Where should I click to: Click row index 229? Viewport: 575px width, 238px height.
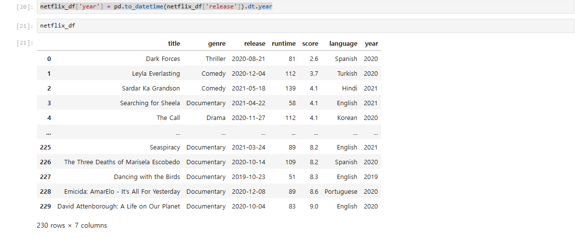click(x=45, y=206)
